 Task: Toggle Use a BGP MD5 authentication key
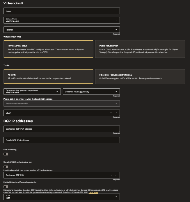pos(6,167)
